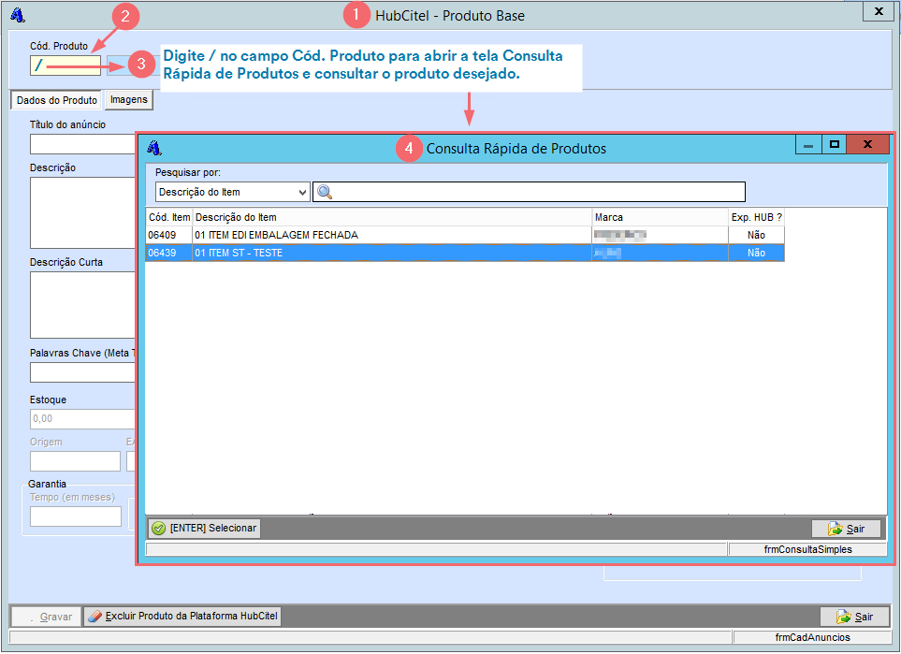Switch to the Imagens tab
The image size is (901, 654).
pyautogui.click(x=129, y=99)
